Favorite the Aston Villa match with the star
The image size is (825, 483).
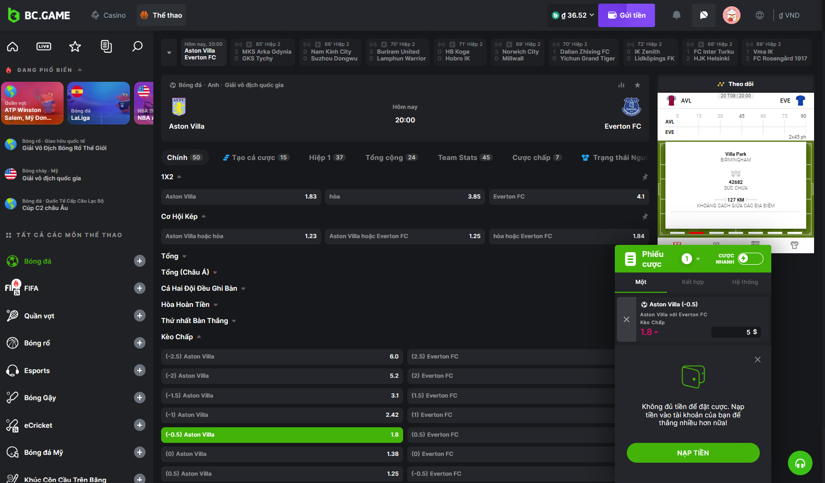coord(637,85)
